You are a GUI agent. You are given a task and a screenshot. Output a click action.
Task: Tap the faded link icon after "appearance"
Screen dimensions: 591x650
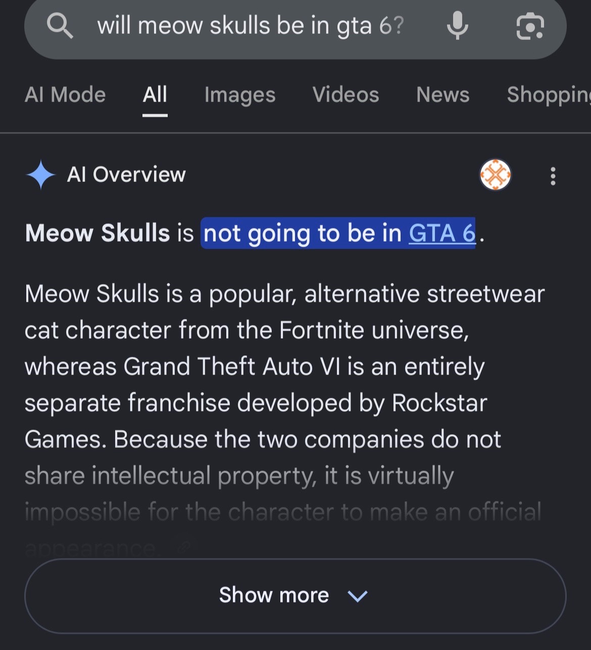pos(184,546)
